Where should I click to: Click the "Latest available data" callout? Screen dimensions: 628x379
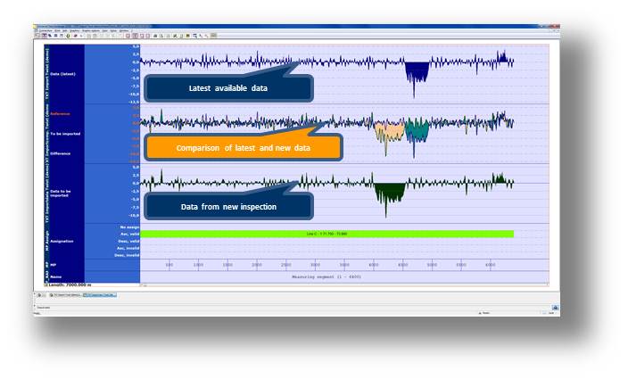pos(227,88)
